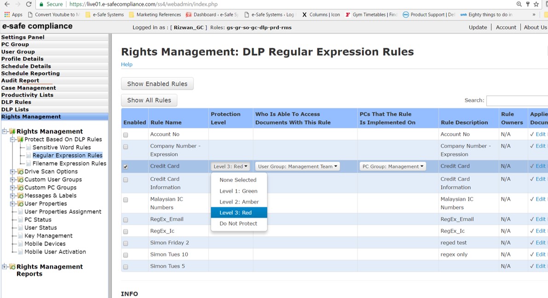
Task: Uncheck the enabled Credit Card rule
Action: pyautogui.click(x=126, y=167)
